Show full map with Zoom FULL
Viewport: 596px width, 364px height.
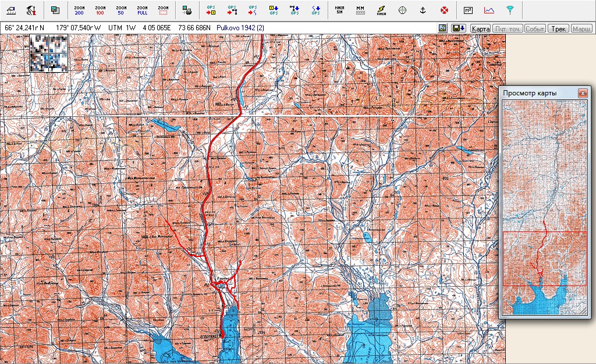tap(142, 10)
